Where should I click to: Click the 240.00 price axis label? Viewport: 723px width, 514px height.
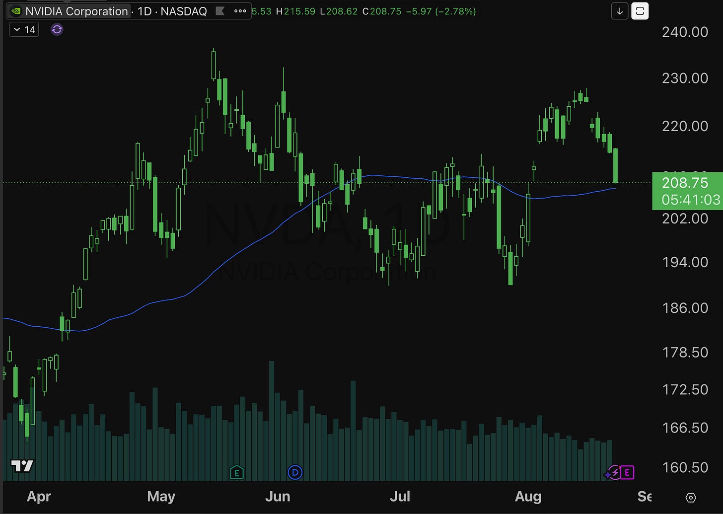point(685,32)
